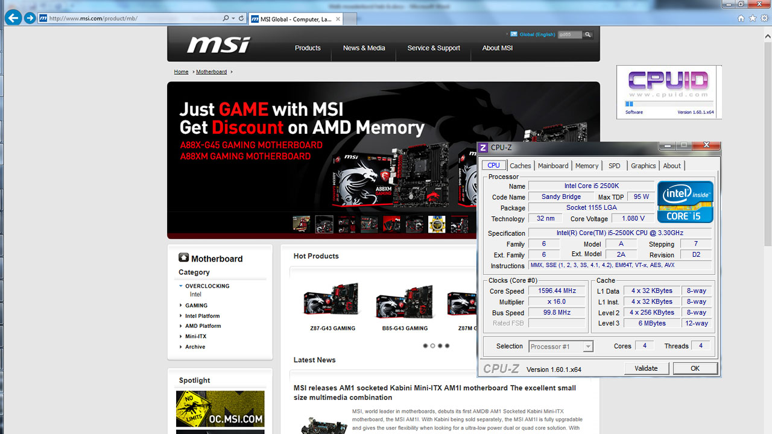The image size is (772, 434).
Task: Click the up-arrow icon next to Motherboard heading
Action: [183, 257]
